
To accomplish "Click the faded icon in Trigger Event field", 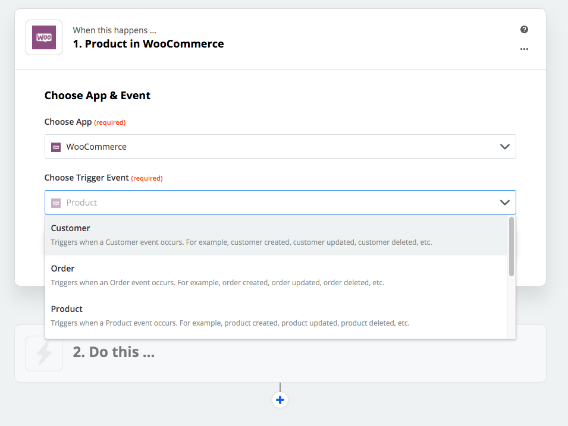I will [56, 203].
